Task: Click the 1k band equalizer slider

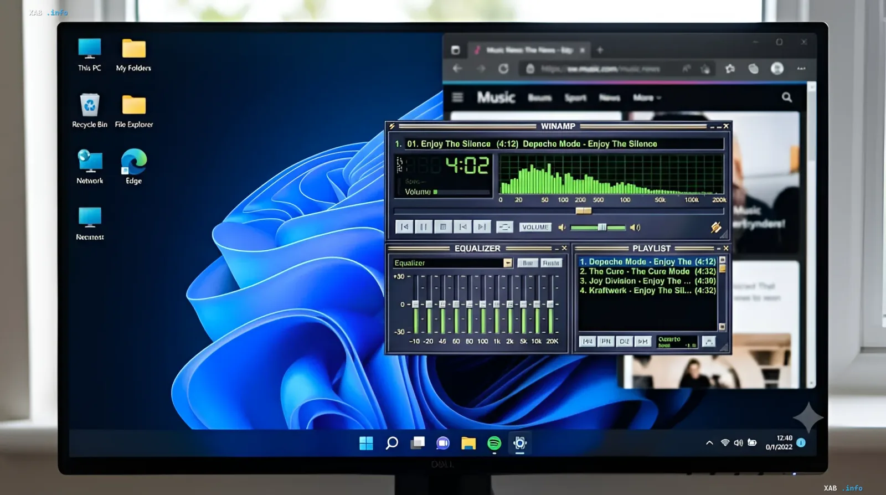Action: (x=496, y=304)
